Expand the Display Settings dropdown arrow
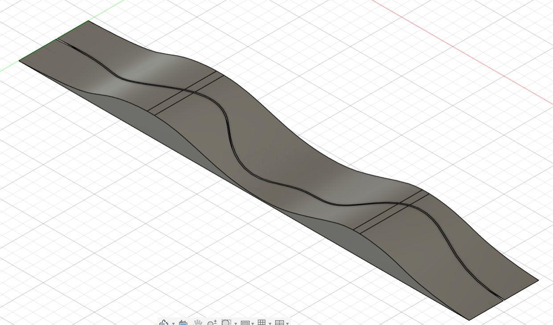Screen dimensions: 553x325 pyautogui.click(x=252, y=323)
